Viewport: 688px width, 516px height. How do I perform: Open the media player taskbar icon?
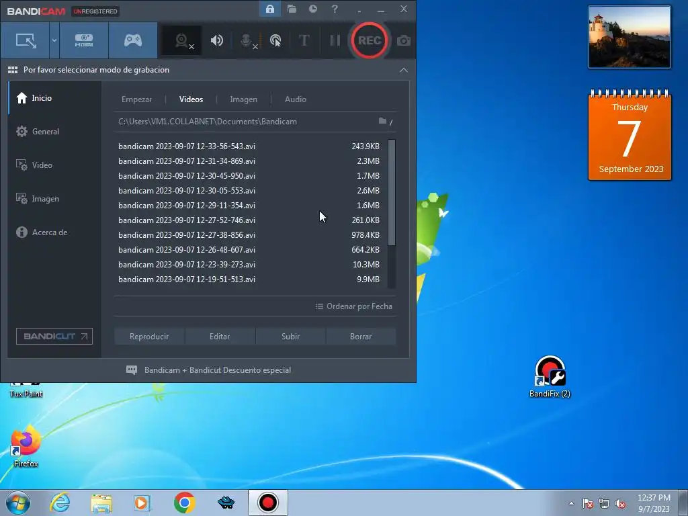click(142, 503)
